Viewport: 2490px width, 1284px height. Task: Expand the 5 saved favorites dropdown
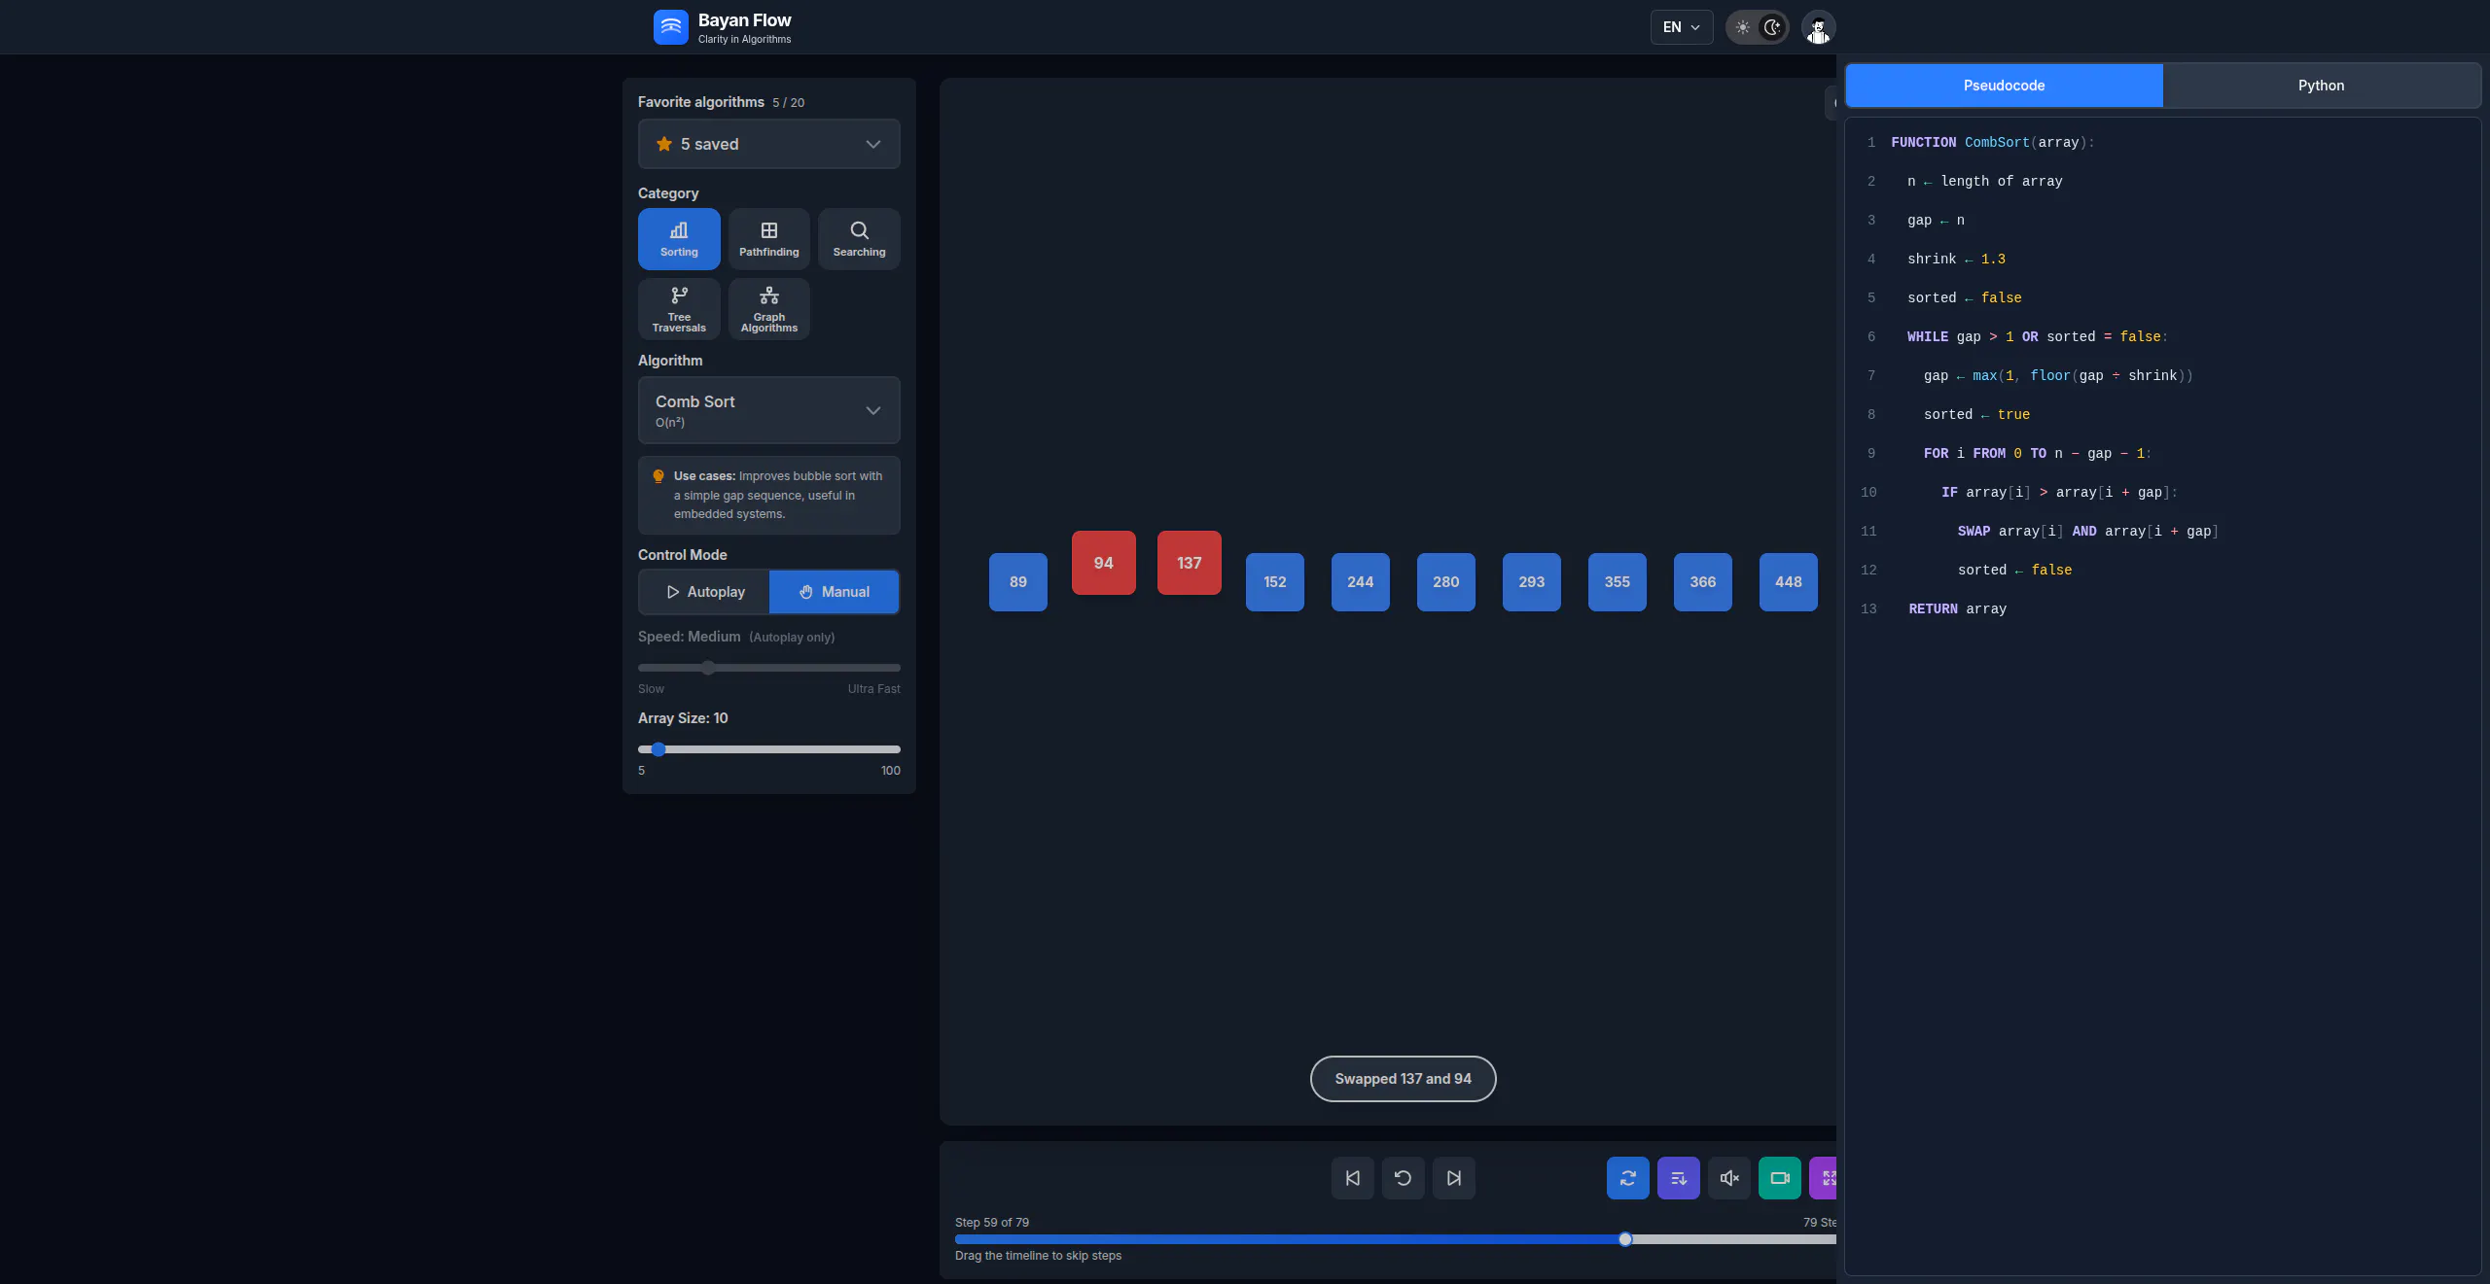(768, 144)
